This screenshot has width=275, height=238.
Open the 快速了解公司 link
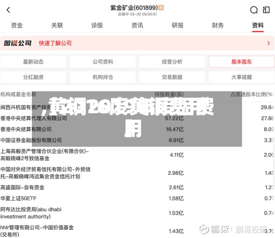[55, 43]
